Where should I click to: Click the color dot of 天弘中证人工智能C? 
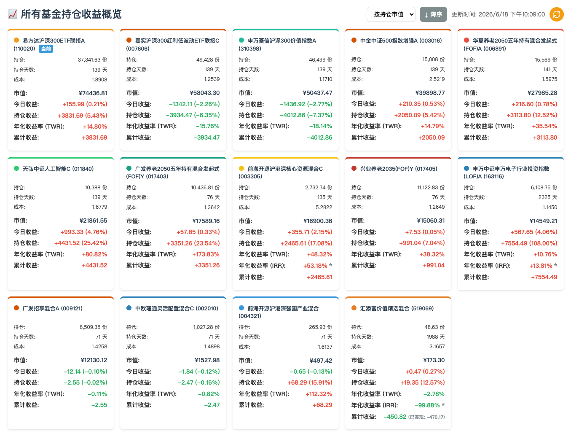click(x=16, y=168)
